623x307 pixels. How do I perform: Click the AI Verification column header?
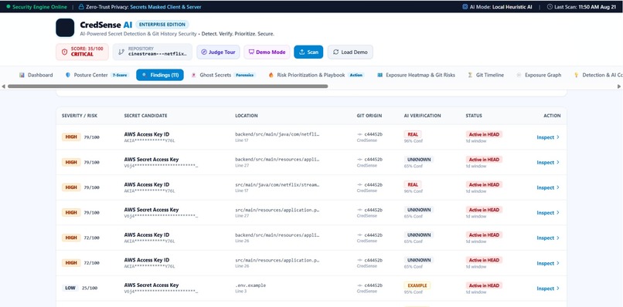(422, 116)
